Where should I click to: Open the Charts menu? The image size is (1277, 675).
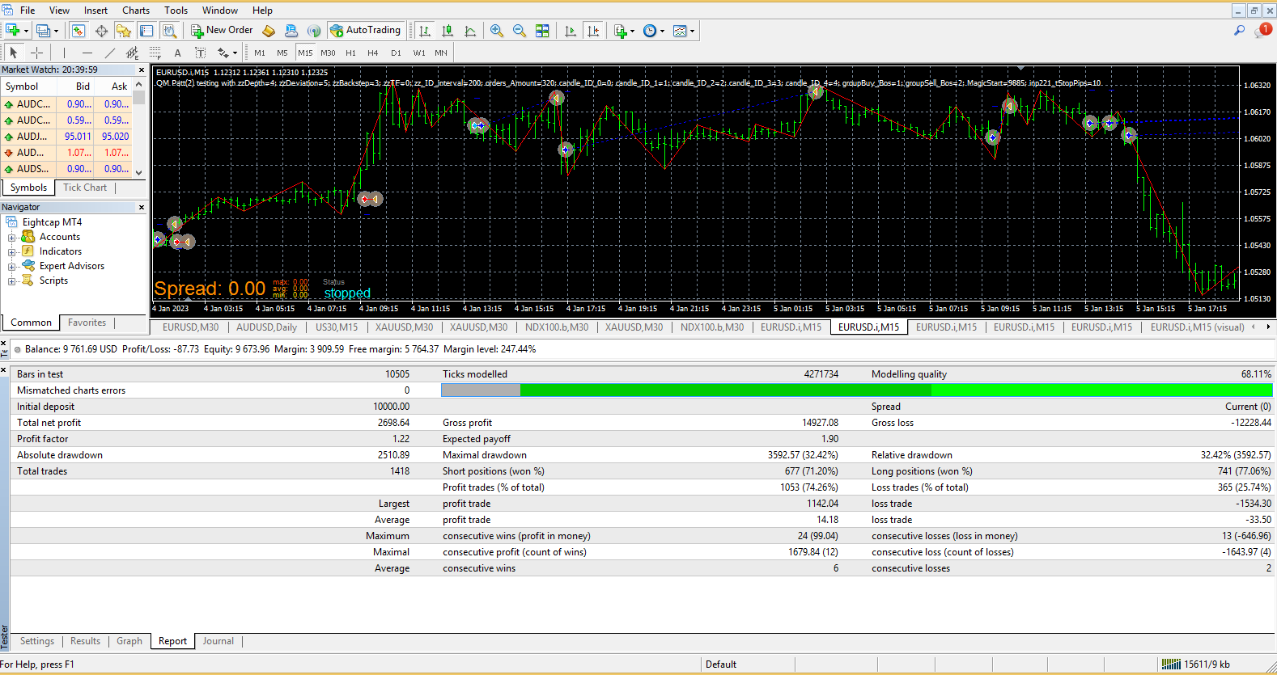[x=136, y=11]
